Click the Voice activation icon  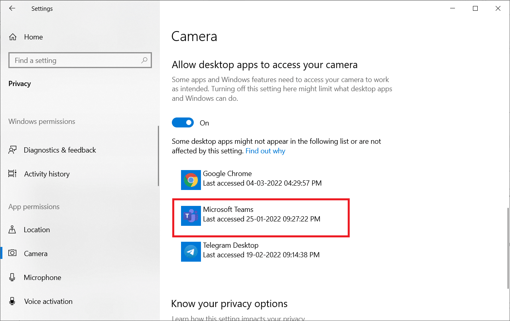click(x=13, y=301)
